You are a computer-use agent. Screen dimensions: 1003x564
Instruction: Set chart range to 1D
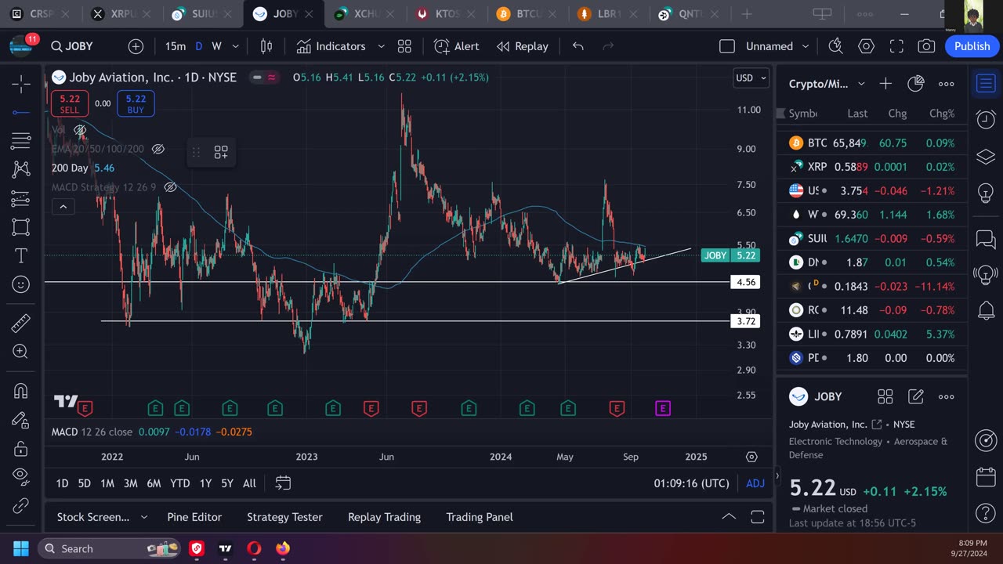[x=62, y=483]
